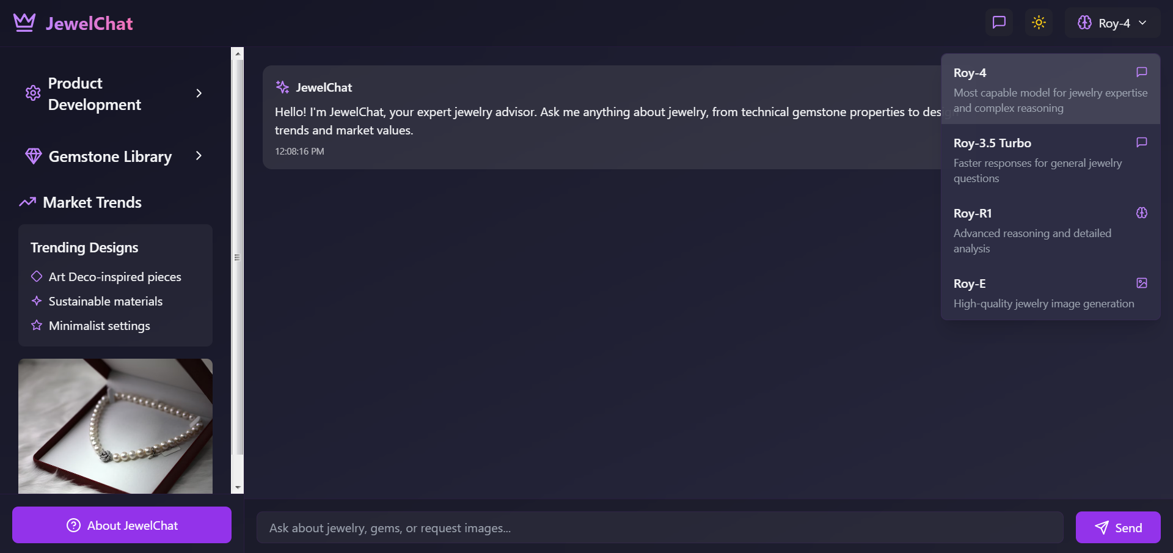Pick the Roy-E image generation model
The height and width of the screenshot is (553, 1173).
tap(1050, 293)
